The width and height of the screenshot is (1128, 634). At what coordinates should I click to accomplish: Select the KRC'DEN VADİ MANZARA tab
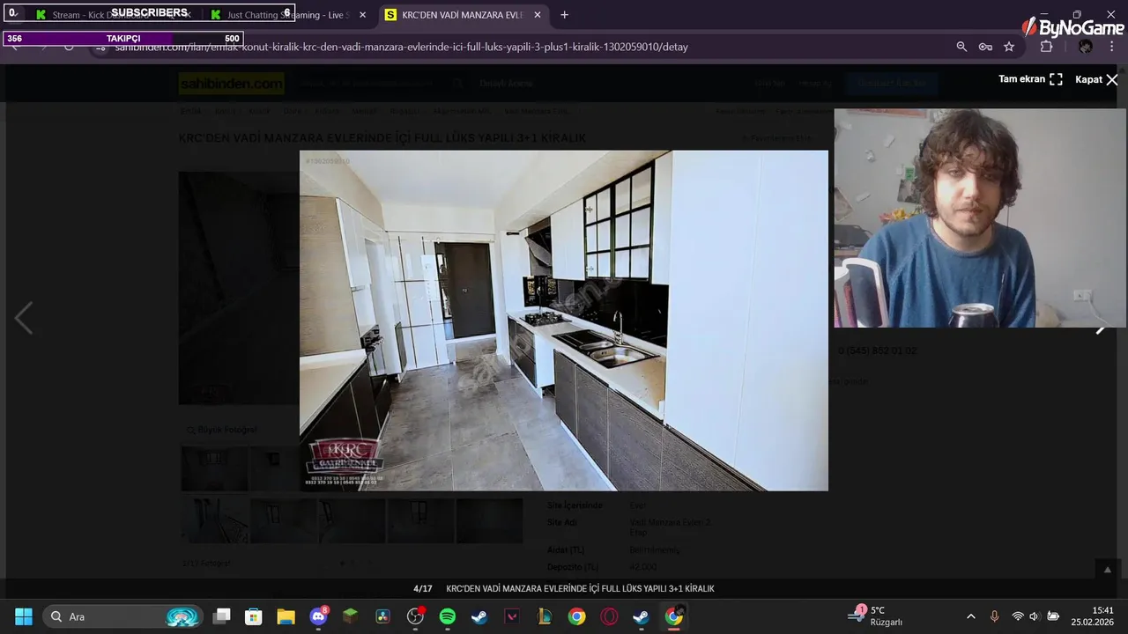[x=463, y=15]
